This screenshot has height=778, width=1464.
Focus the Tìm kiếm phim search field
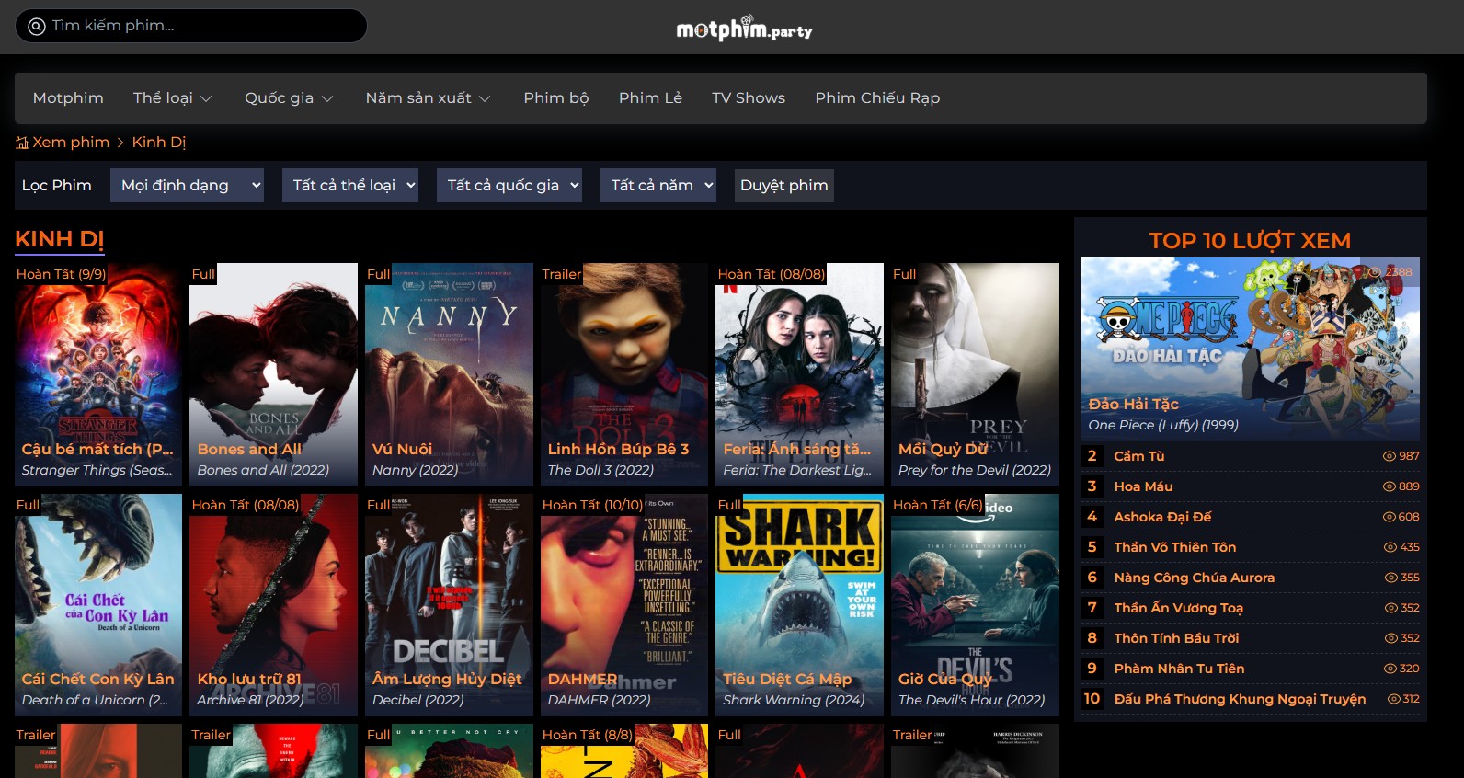[x=191, y=26]
